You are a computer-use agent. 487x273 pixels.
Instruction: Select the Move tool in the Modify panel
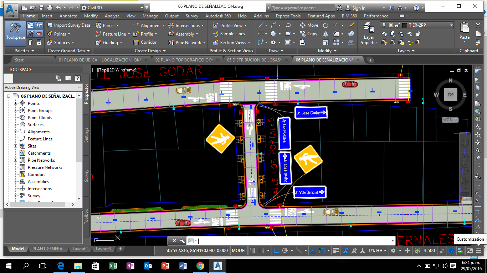308,25
